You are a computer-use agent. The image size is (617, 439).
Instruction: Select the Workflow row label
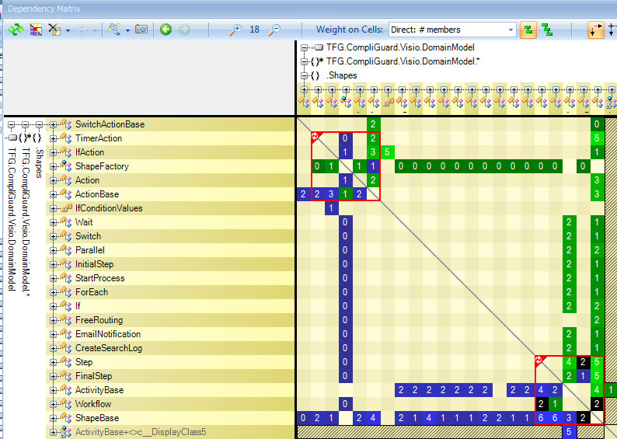click(92, 404)
